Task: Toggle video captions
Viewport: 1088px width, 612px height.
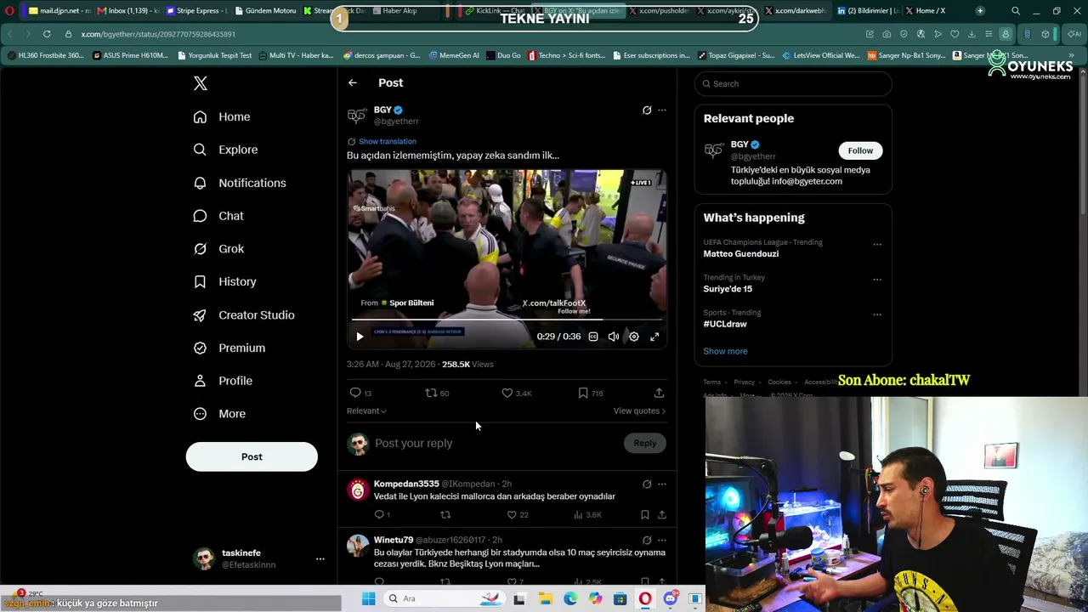Action: tap(593, 337)
